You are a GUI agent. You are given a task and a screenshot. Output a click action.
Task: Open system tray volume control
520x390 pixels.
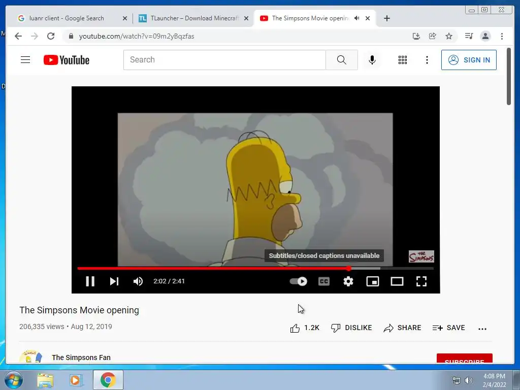(469, 380)
